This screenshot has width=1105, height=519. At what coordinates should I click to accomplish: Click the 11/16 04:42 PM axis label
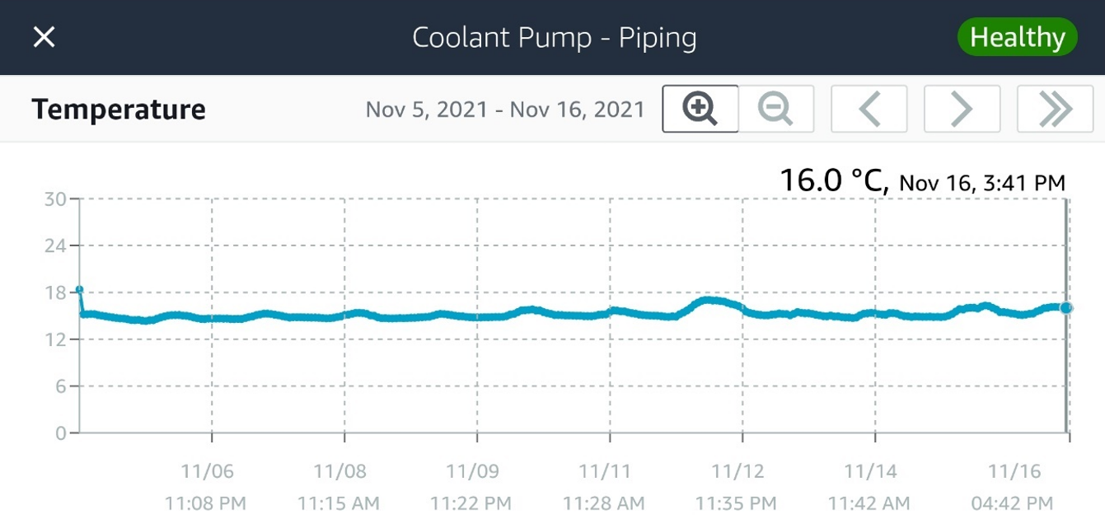pos(1014,487)
